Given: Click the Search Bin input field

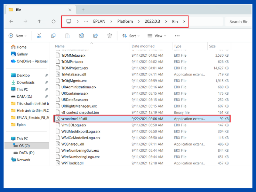Looking at the screenshot, I should pos(239,21).
